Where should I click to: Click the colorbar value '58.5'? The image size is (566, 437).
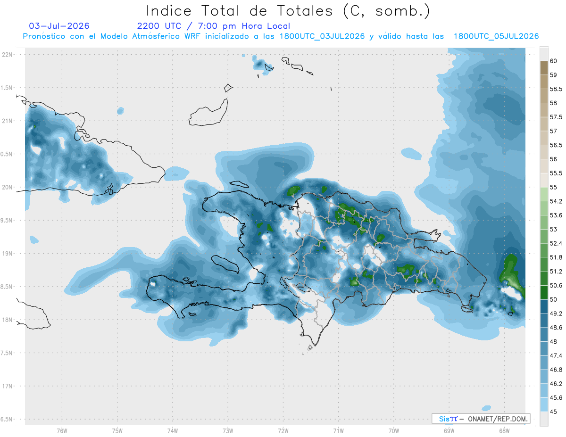[556, 89]
